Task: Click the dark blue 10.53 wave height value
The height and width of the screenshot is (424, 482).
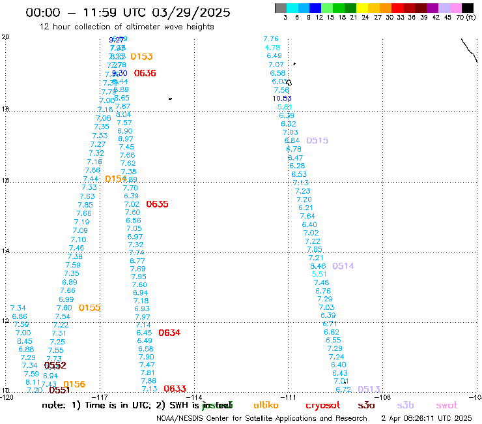Action: point(282,98)
